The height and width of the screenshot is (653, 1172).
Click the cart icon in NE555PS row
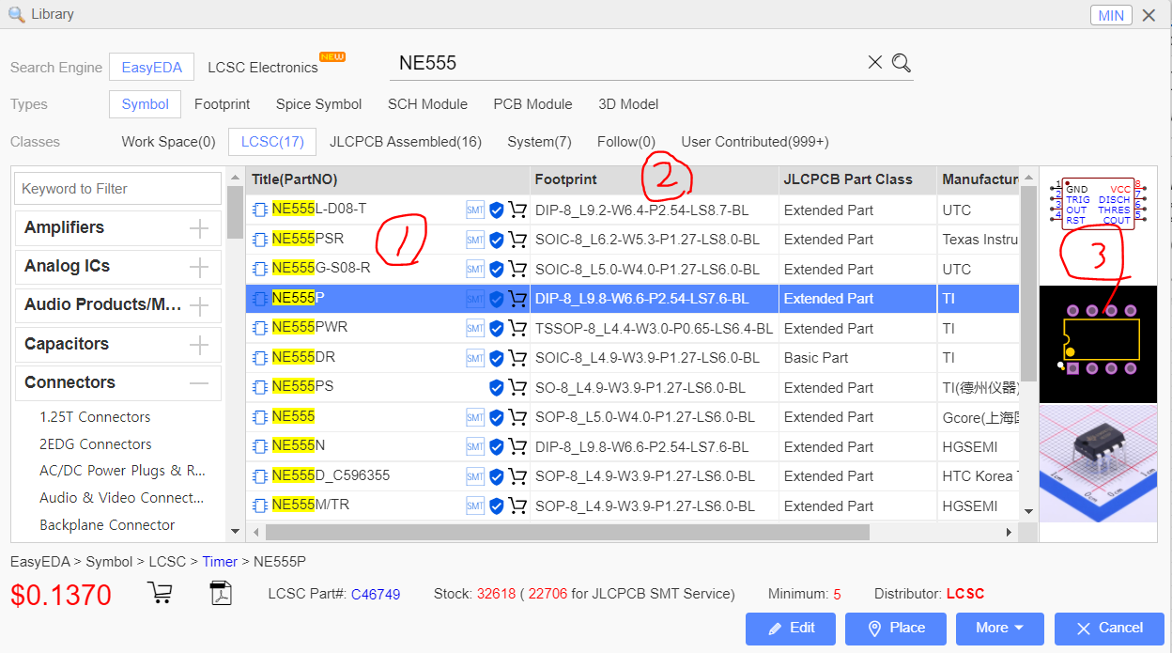517,387
